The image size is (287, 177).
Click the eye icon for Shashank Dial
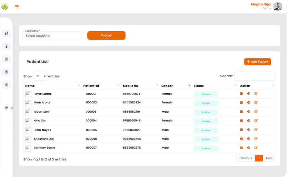pyautogui.click(x=249, y=139)
